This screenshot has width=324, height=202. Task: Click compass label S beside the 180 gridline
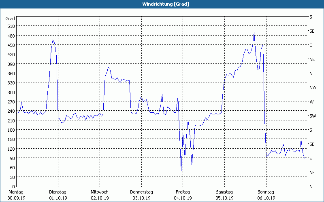click(311, 130)
